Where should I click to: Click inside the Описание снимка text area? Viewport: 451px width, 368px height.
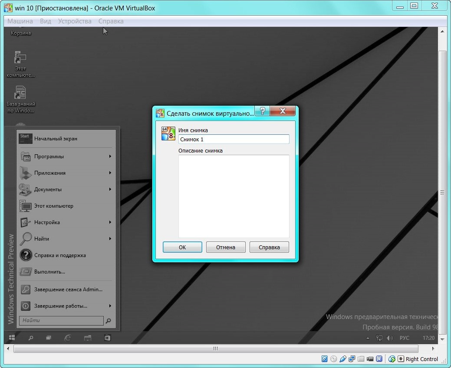pyautogui.click(x=234, y=196)
